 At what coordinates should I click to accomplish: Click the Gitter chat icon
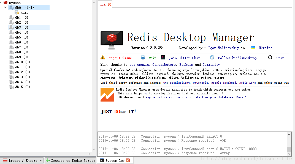tap(163, 57)
